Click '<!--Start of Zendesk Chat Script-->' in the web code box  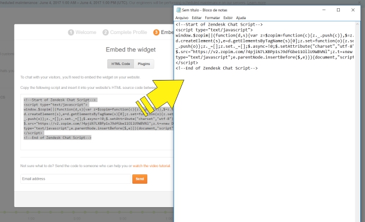(x=60, y=100)
